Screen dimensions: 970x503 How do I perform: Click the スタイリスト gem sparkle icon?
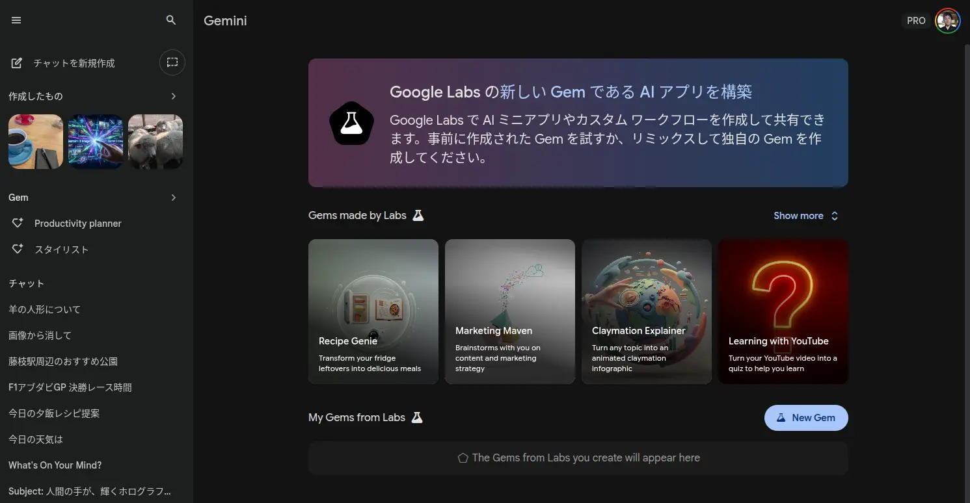pos(18,249)
